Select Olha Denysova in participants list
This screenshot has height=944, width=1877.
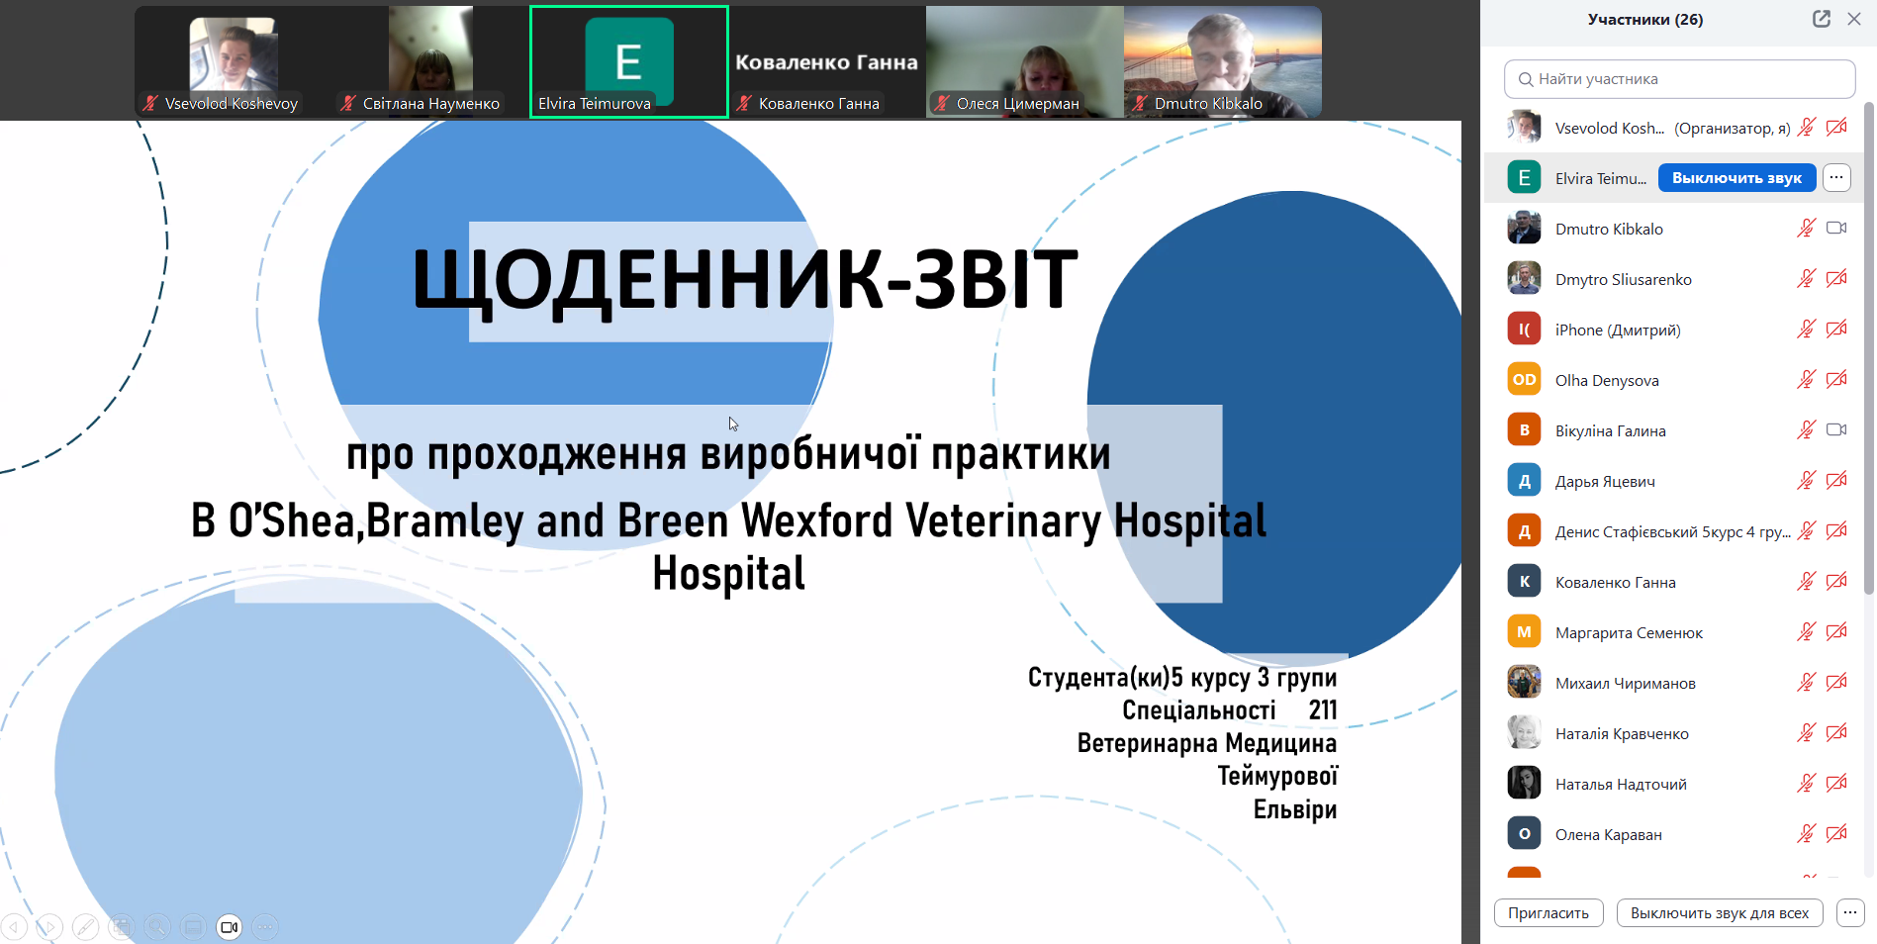click(x=1674, y=380)
